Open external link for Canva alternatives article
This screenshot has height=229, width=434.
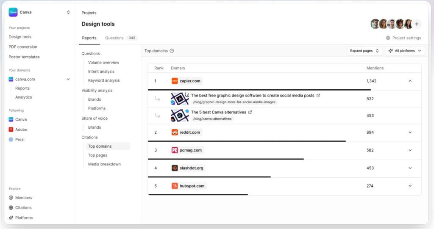(250, 112)
